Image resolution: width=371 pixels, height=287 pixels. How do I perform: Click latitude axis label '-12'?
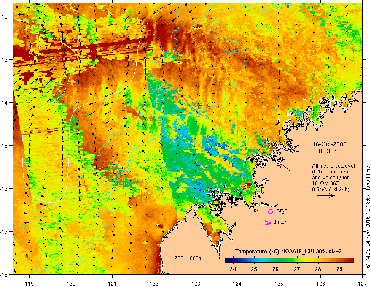tap(5, 16)
